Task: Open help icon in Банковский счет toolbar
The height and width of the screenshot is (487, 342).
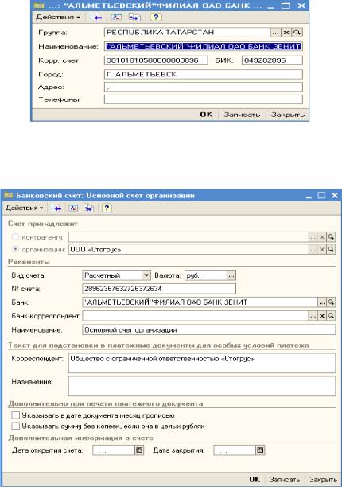Action: [x=107, y=208]
